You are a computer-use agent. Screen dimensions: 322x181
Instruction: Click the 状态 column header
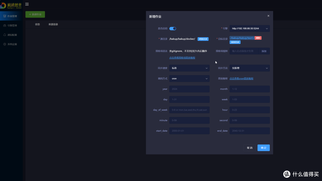pyautogui.click(x=37, y=24)
